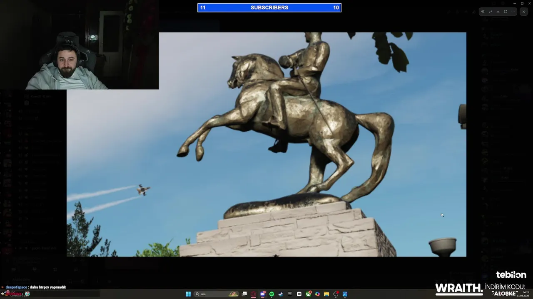Image resolution: width=533 pixels, height=299 pixels.
Task: Open the Windows Start menu
Action: [188, 294]
